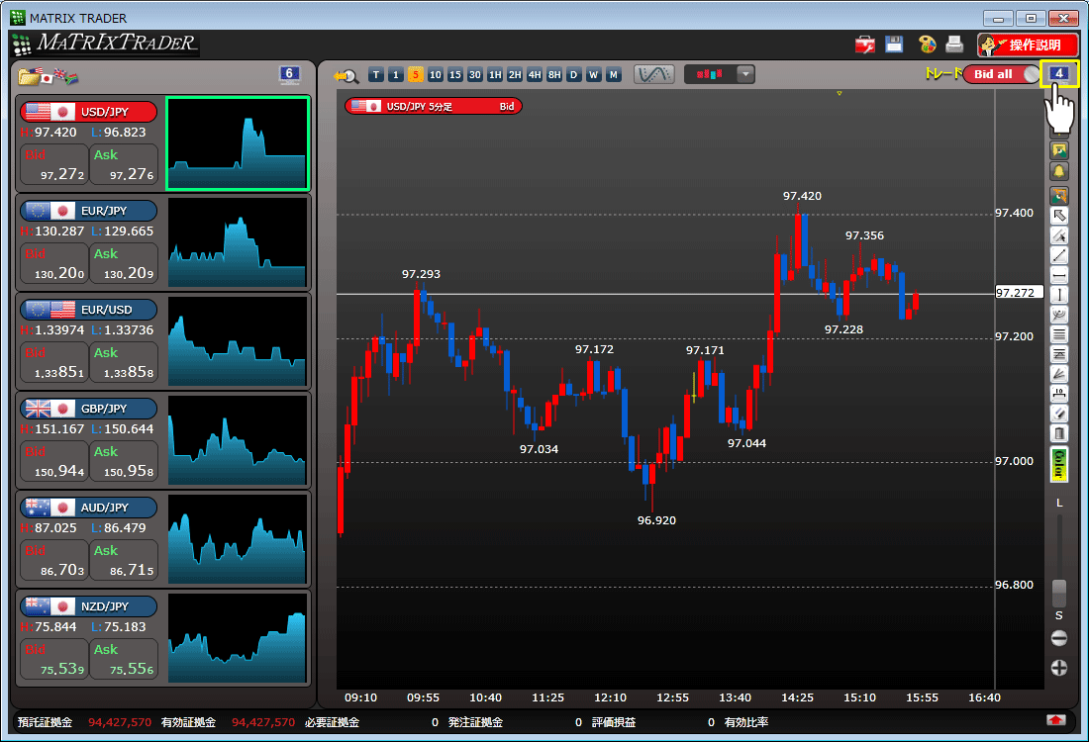This screenshot has width=1089, height=742.
Task: Click the USD/JPY 5分足 Bid chart label
Action: point(434,106)
